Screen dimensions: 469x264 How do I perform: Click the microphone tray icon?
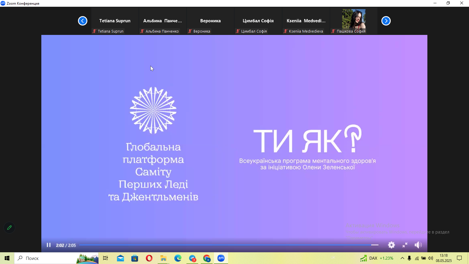pos(409,258)
